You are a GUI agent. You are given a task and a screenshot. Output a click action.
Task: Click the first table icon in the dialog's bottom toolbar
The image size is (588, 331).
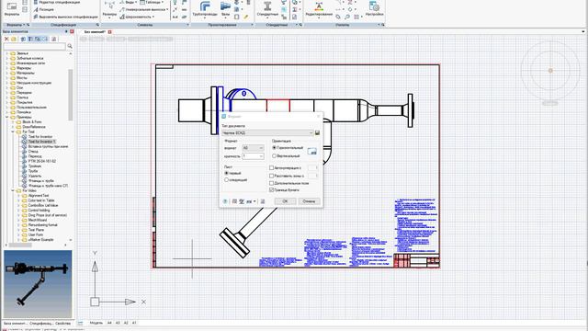tap(234, 201)
